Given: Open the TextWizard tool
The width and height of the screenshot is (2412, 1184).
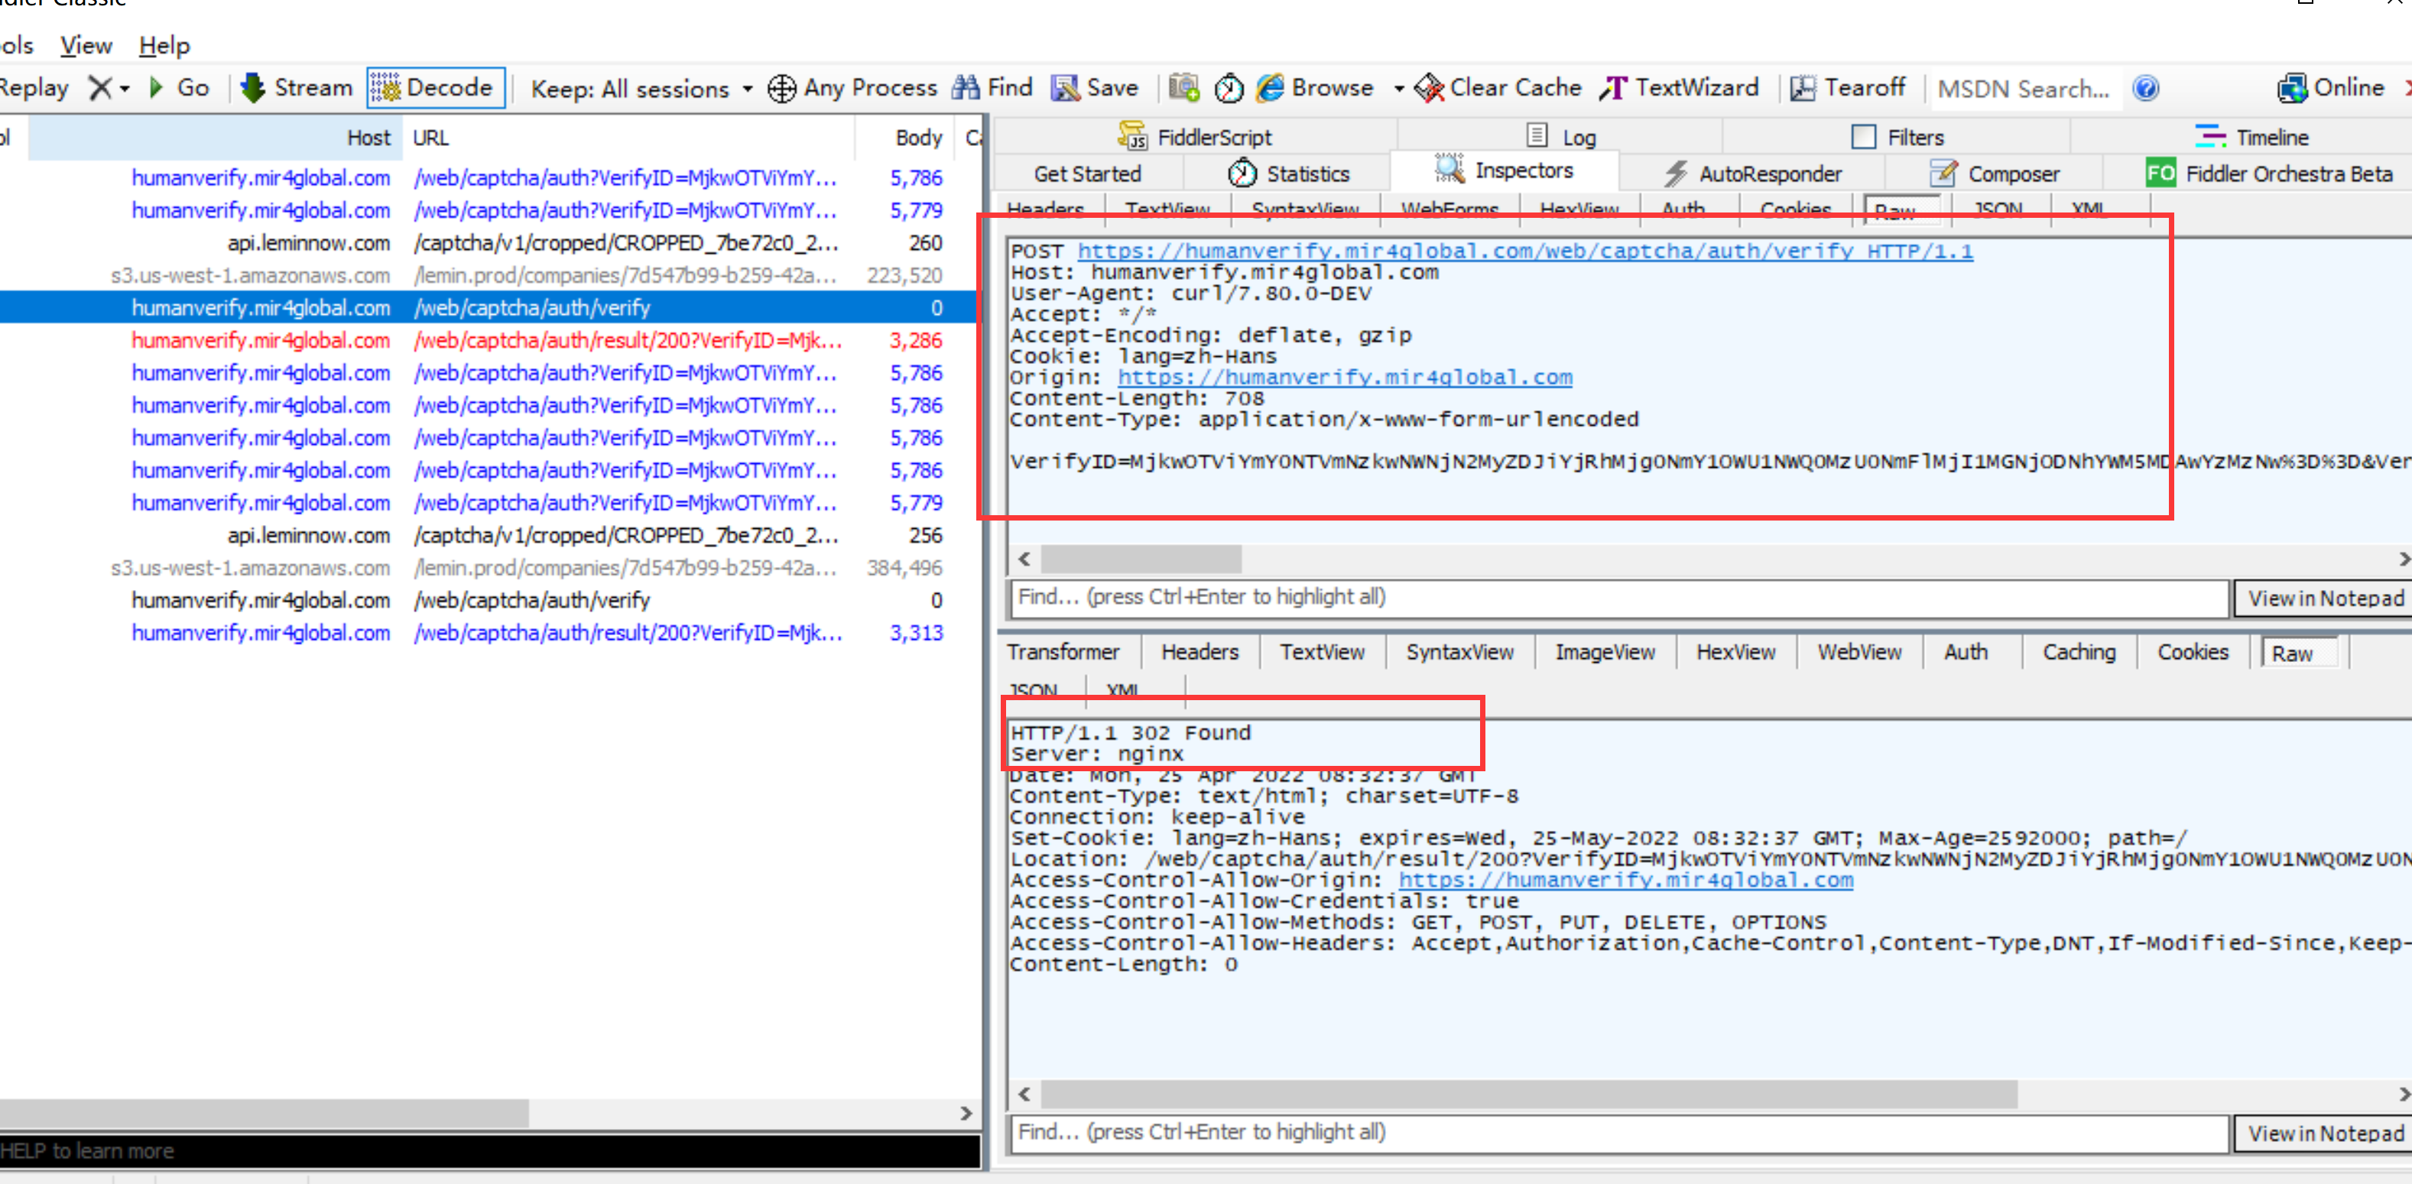Looking at the screenshot, I should coord(1614,87).
